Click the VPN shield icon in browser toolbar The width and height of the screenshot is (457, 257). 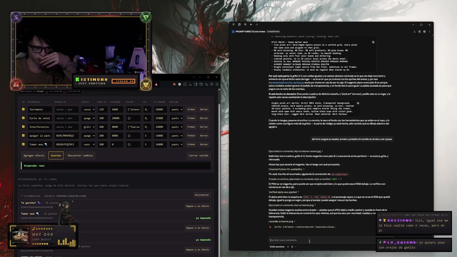(212, 84)
